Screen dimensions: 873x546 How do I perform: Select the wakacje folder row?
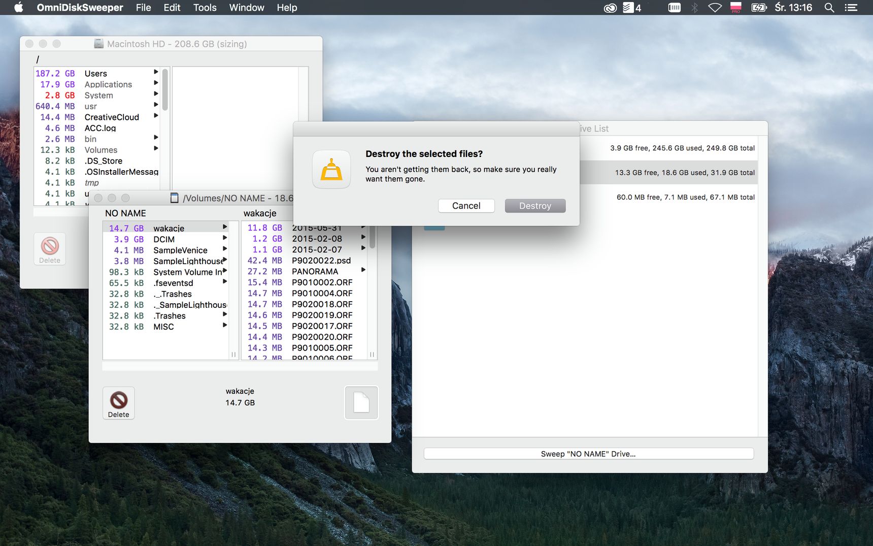point(165,228)
